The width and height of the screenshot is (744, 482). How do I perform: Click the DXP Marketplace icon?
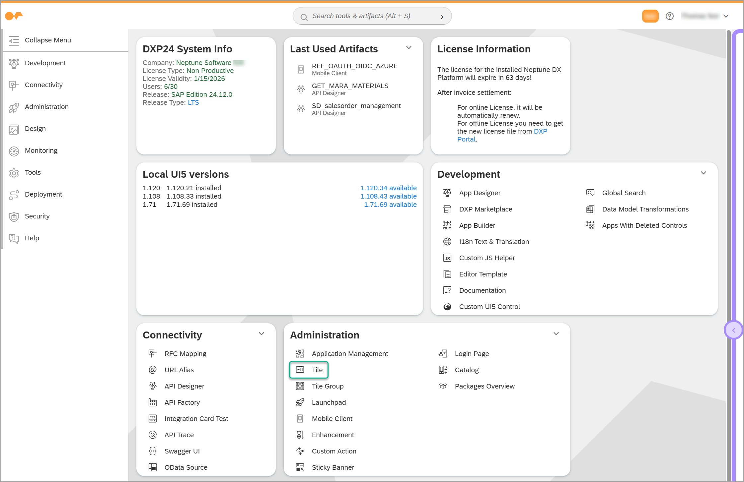click(447, 209)
